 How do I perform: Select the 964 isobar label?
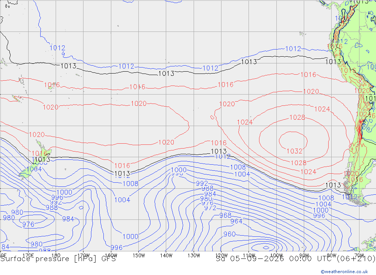click(x=237, y=221)
